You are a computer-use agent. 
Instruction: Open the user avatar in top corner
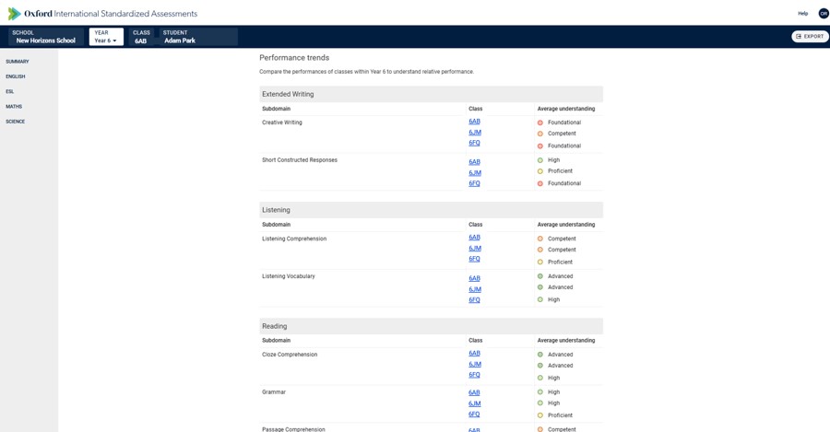[x=824, y=14]
